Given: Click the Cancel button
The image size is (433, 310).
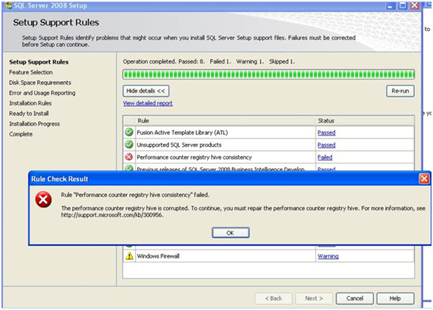Looking at the screenshot, I should [x=355, y=299].
